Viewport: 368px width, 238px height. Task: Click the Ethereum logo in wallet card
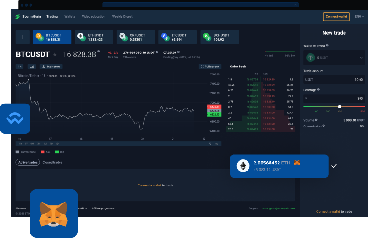coord(243,166)
